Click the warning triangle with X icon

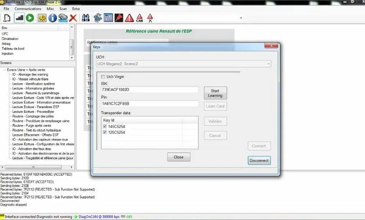(x=150, y=18)
